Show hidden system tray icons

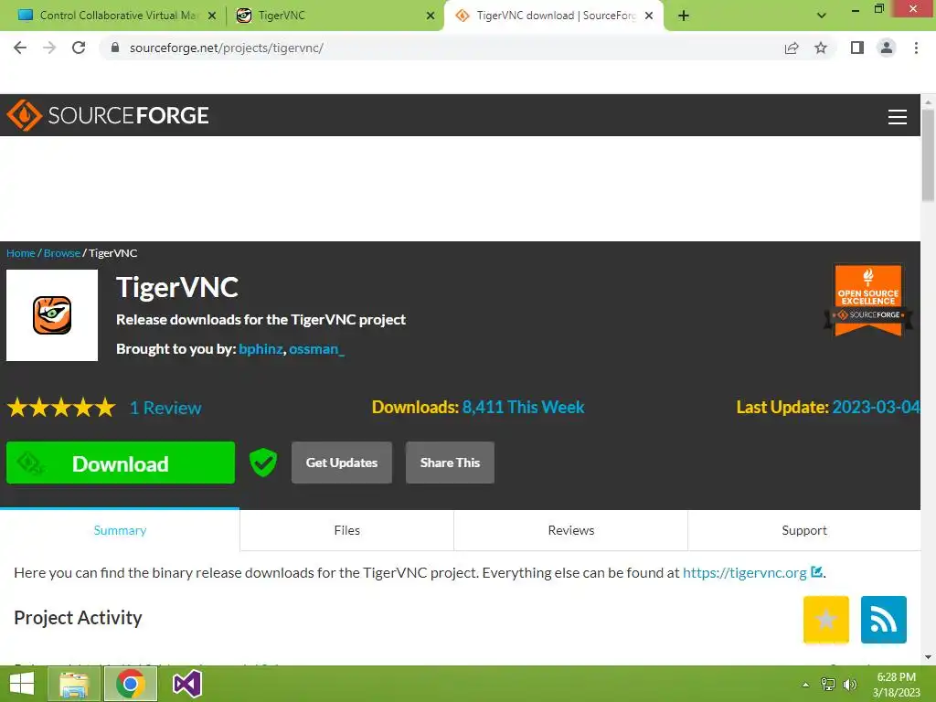point(806,685)
